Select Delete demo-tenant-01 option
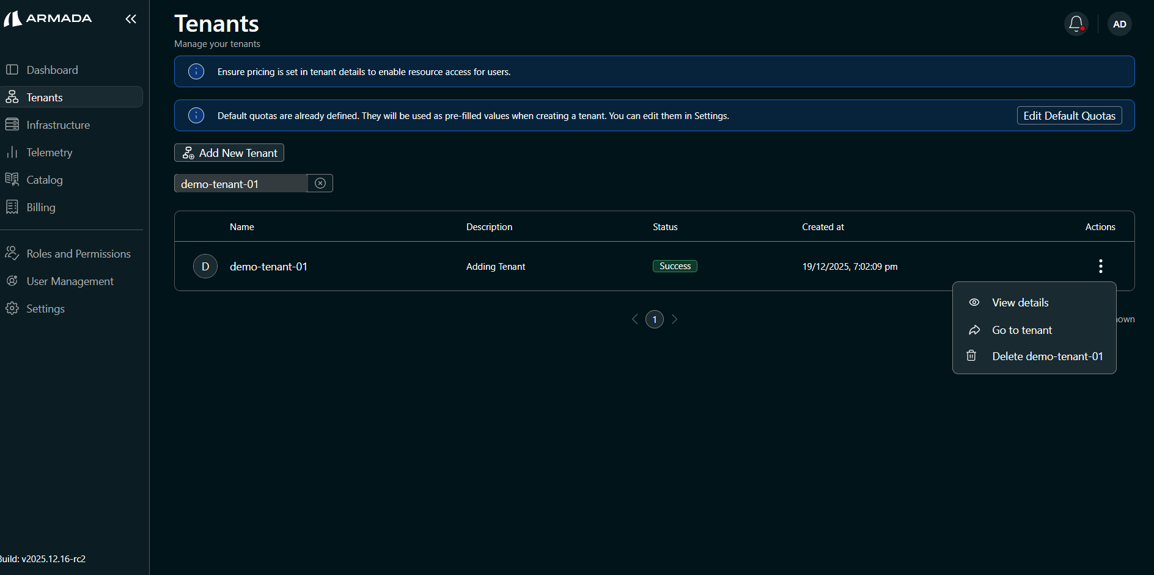The width and height of the screenshot is (1154, 575). (1047, 356)
